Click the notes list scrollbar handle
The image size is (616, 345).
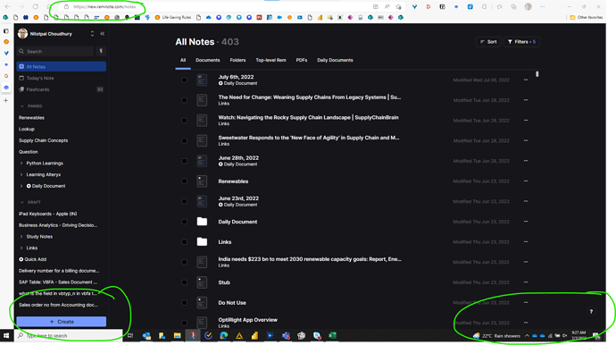[x=537, y=74]
